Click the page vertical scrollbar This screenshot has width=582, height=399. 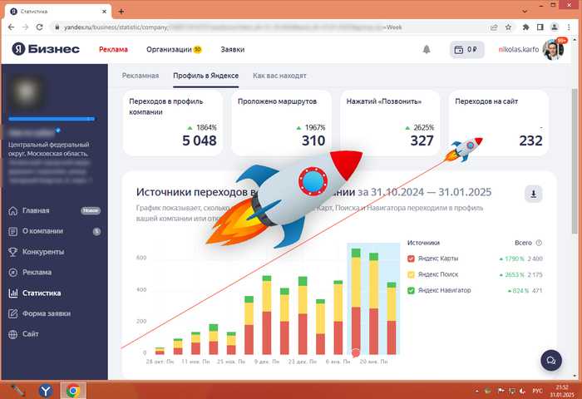click(x=575, y=161)
